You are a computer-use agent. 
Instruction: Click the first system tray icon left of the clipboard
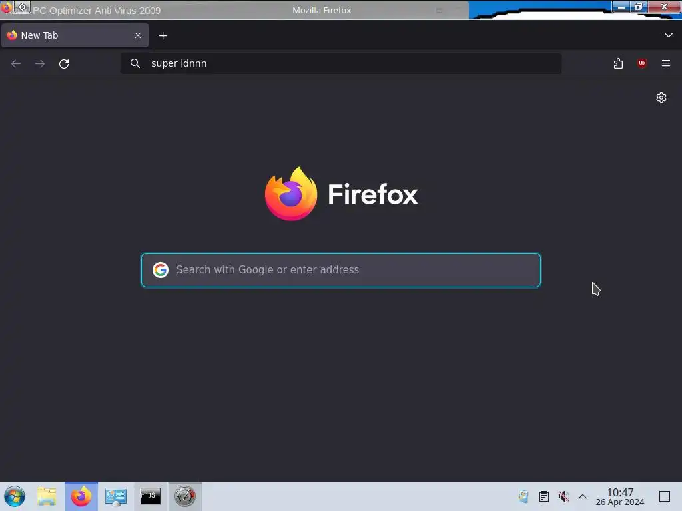(x=523, y=496)
